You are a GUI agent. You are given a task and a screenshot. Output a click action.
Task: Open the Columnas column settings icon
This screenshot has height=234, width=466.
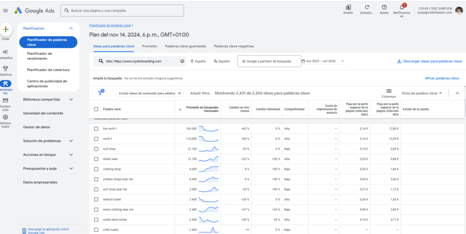[389, 91]
